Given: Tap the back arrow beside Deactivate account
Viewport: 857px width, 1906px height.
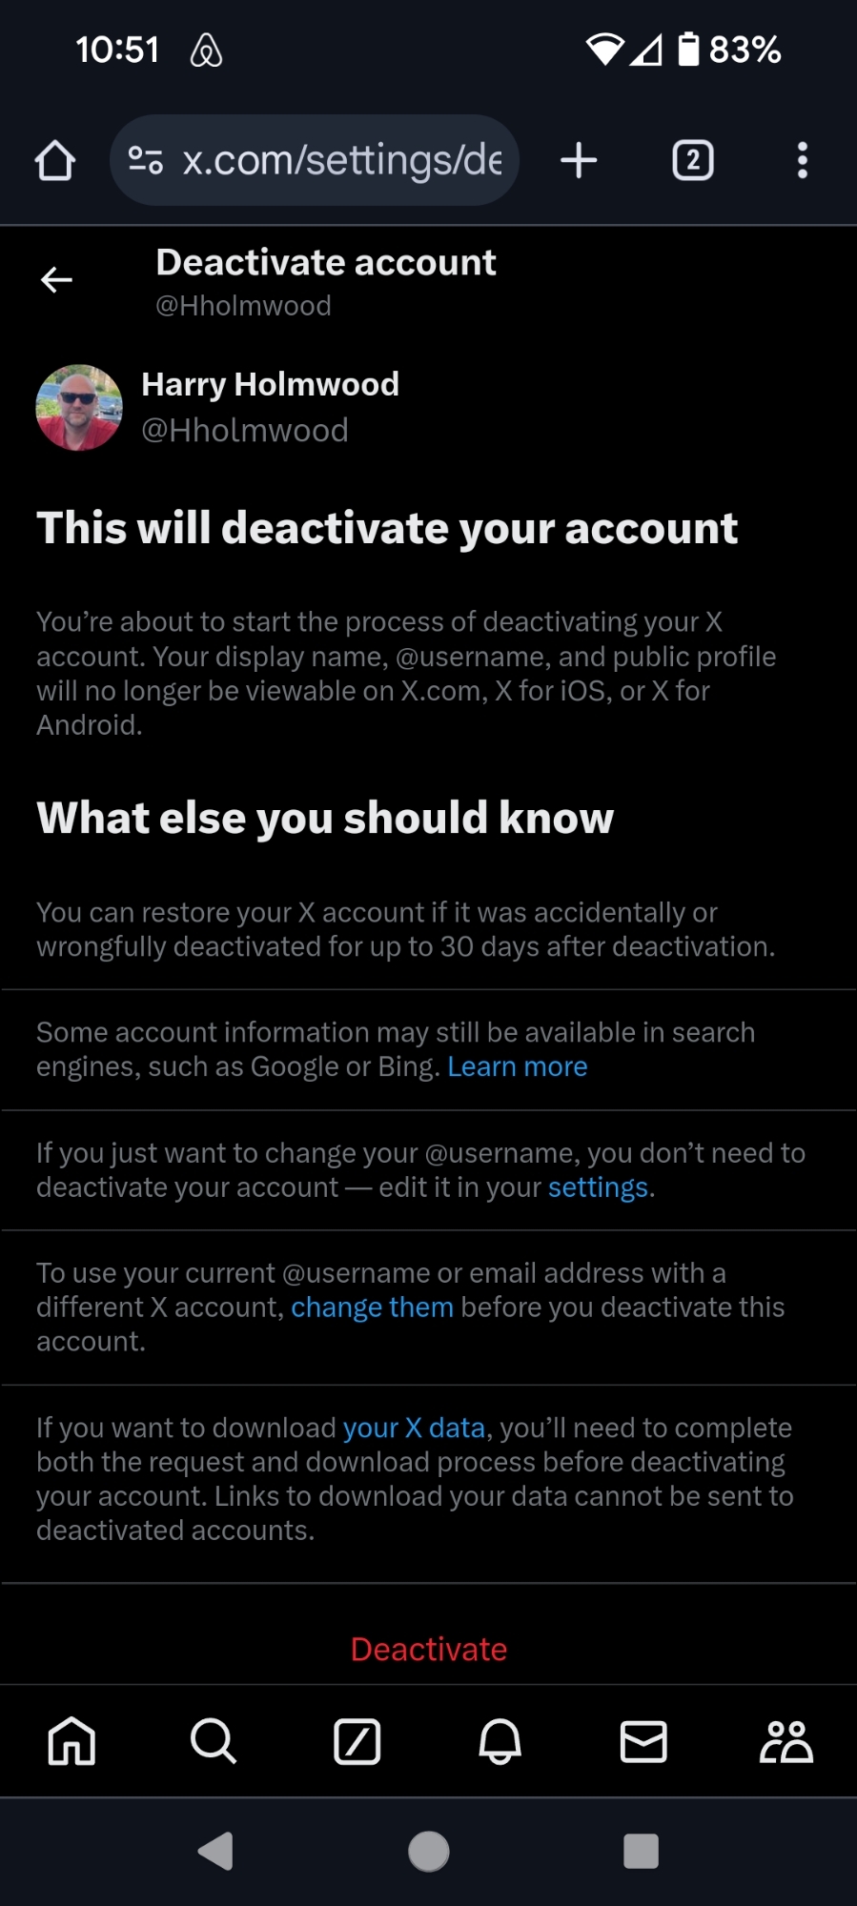Looking at the screenshot, I should tap(57, 279).
